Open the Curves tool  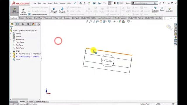162,9
